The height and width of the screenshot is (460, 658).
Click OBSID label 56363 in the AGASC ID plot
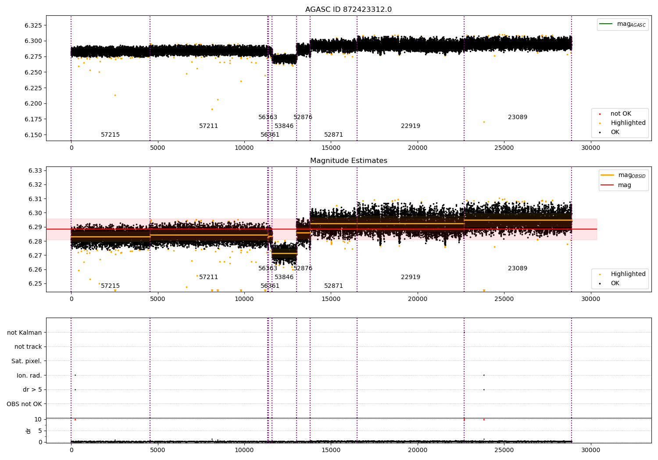(x=268, y=117)
